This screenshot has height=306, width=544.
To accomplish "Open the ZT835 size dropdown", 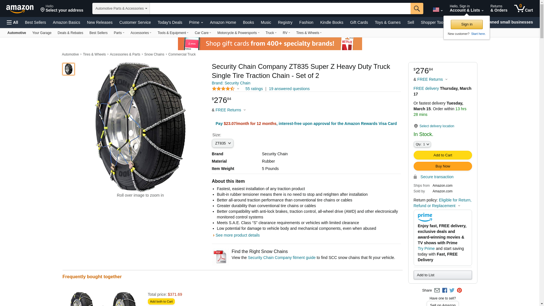I will tap(222, 143).
